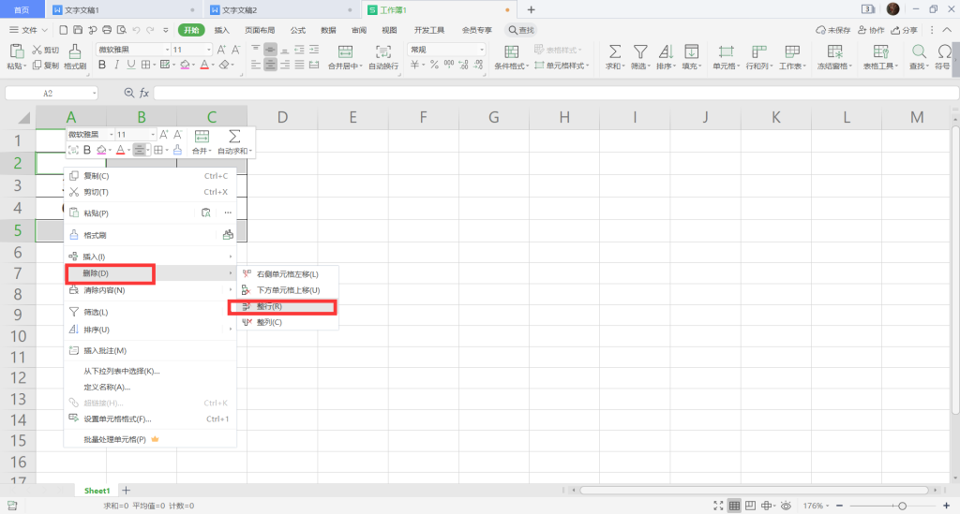The height and width of the screenshot is (514, 960).
Task: Click the percent style icon
Action: [x=434, y=65]
